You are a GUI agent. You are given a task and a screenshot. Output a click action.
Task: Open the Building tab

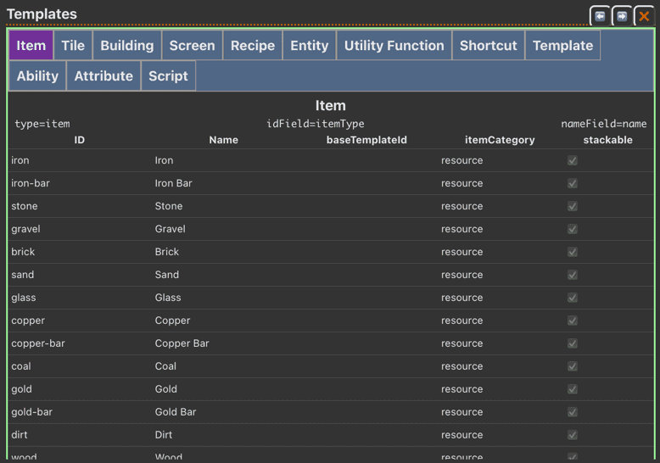tap(127, 46)
